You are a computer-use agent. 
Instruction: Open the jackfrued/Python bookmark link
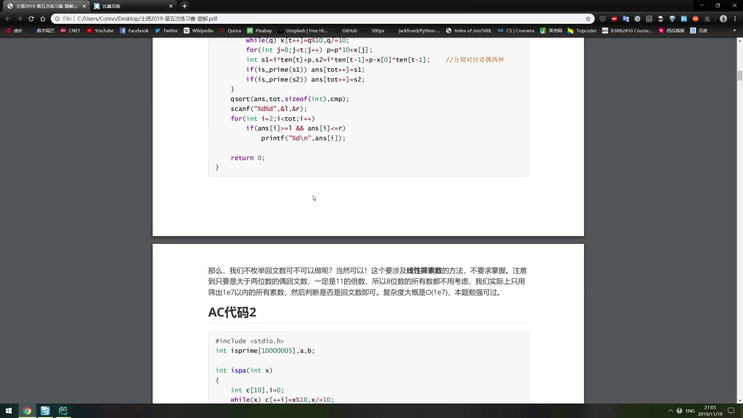(x=418, y=30)
